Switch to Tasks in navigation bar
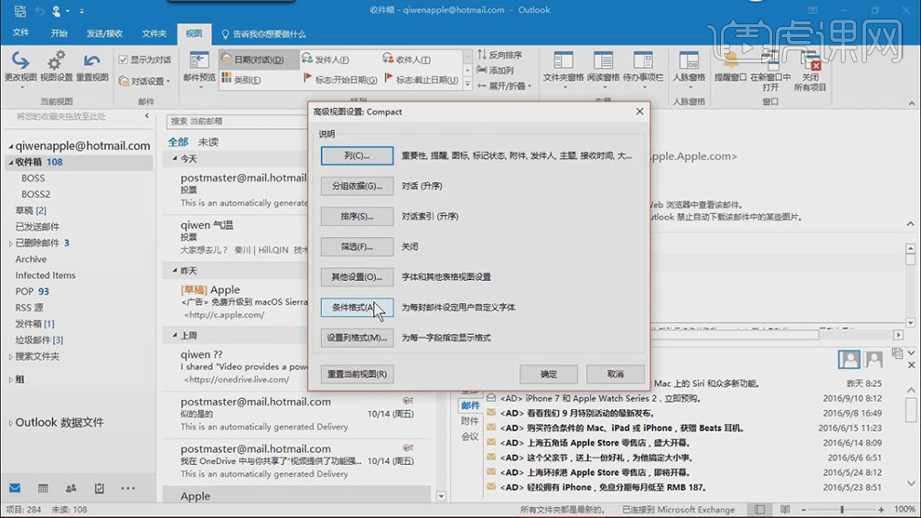This screenshot has width=921, height=518. tap(100, 488)
